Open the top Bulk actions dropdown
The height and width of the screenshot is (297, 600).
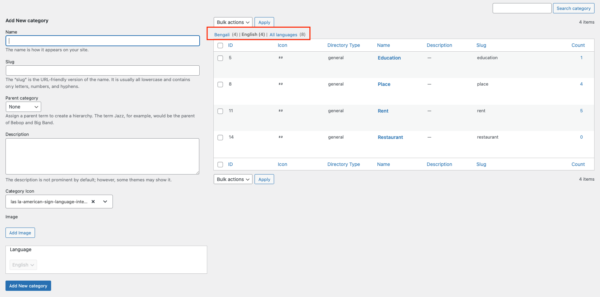pyautogui.click(x=233, y=22)
